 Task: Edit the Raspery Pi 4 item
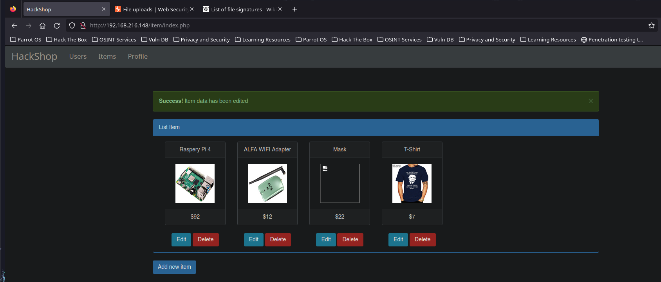tap(181, 240)
